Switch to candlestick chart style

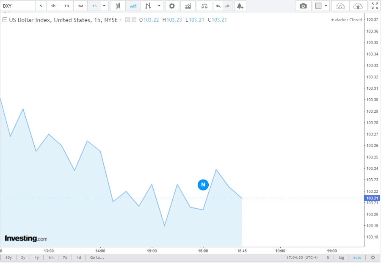click(x=118, y=6)
